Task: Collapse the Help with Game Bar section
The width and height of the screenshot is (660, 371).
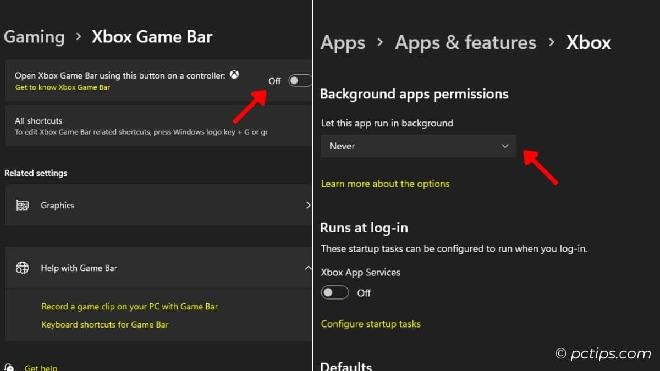Action: [x=307, y=268]
